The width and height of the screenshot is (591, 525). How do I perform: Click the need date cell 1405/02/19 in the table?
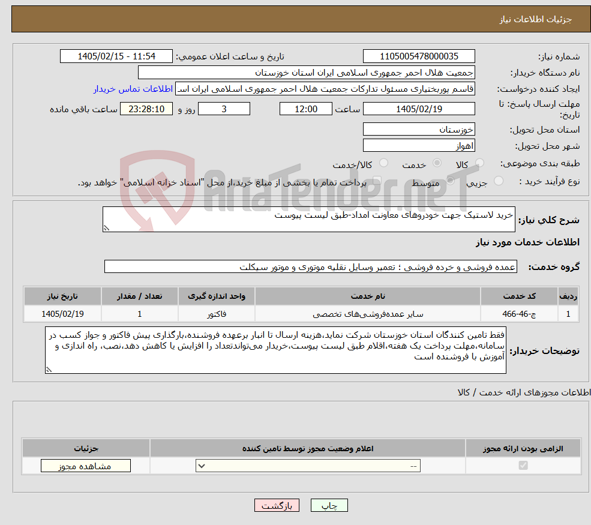pyautogui.click(x=62, y=314)
